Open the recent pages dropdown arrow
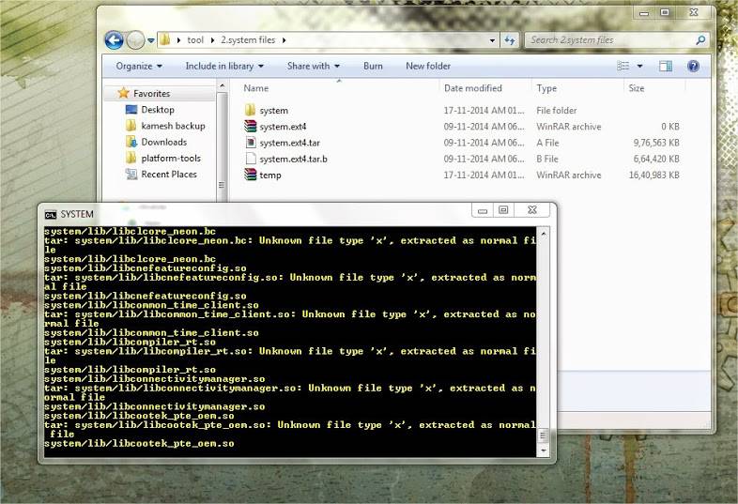The width and height of the screenshot is (738, 504). pyautogui.click(x=150, y=40)
